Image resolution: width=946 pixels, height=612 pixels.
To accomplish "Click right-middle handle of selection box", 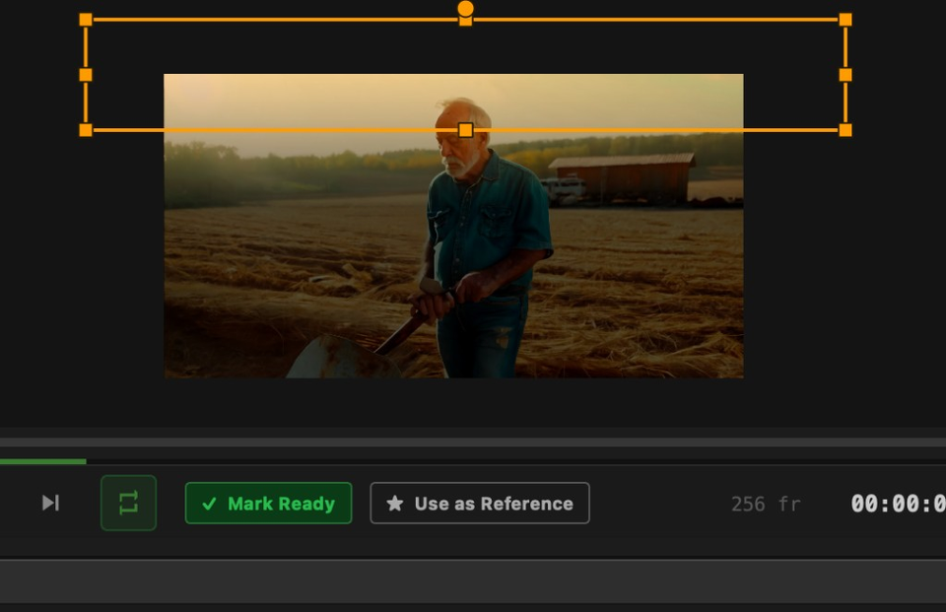I will 845,75.
